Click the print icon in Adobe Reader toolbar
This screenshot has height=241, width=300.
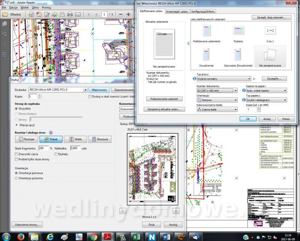click(x=70, y=14)
